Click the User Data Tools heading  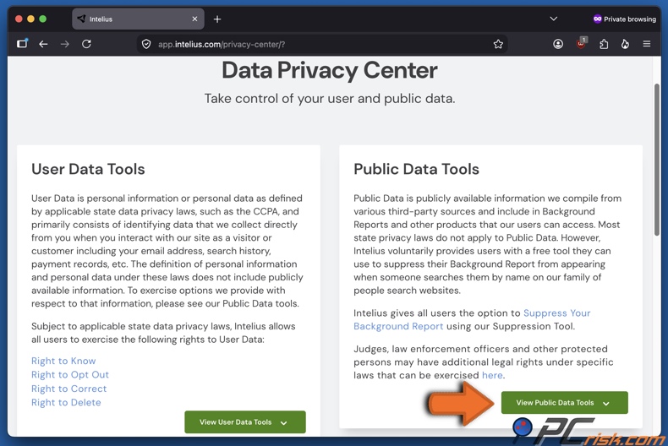[x=88, y=170]
